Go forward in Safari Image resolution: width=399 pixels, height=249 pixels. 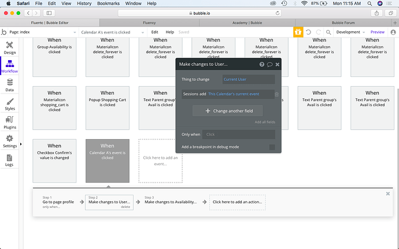pos(36,13)
